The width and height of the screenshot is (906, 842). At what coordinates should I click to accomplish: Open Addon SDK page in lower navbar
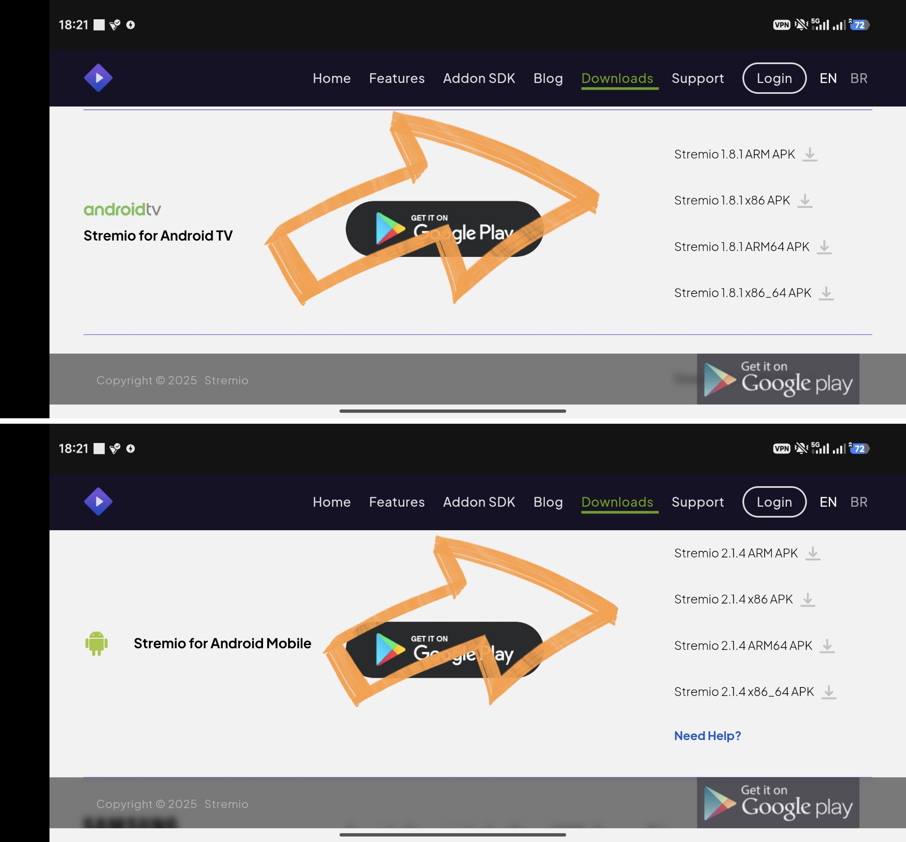click(x=479, y=502)
